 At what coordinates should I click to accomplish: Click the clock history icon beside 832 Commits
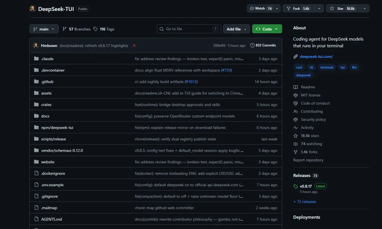pos(252,45)
